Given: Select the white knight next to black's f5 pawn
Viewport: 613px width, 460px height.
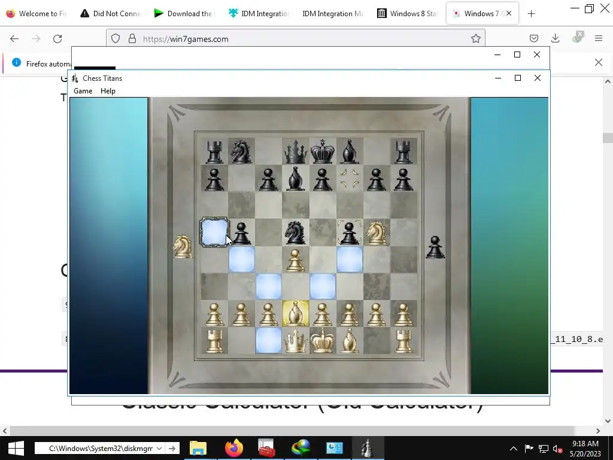Looking at the screenshot, I should [377, 233].
